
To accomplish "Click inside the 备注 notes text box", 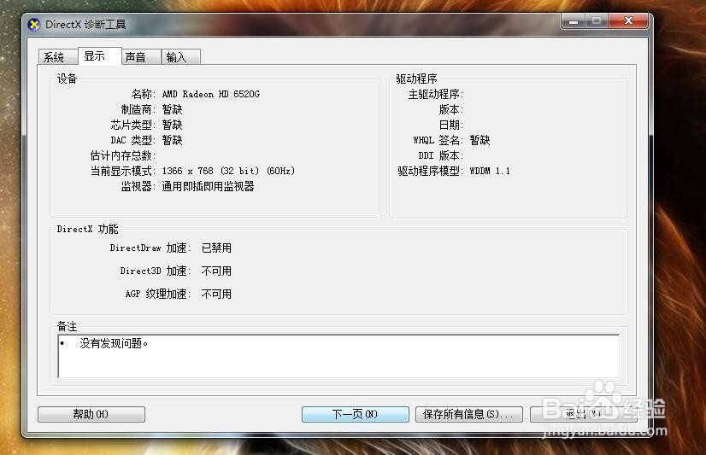I will (338, 356).
